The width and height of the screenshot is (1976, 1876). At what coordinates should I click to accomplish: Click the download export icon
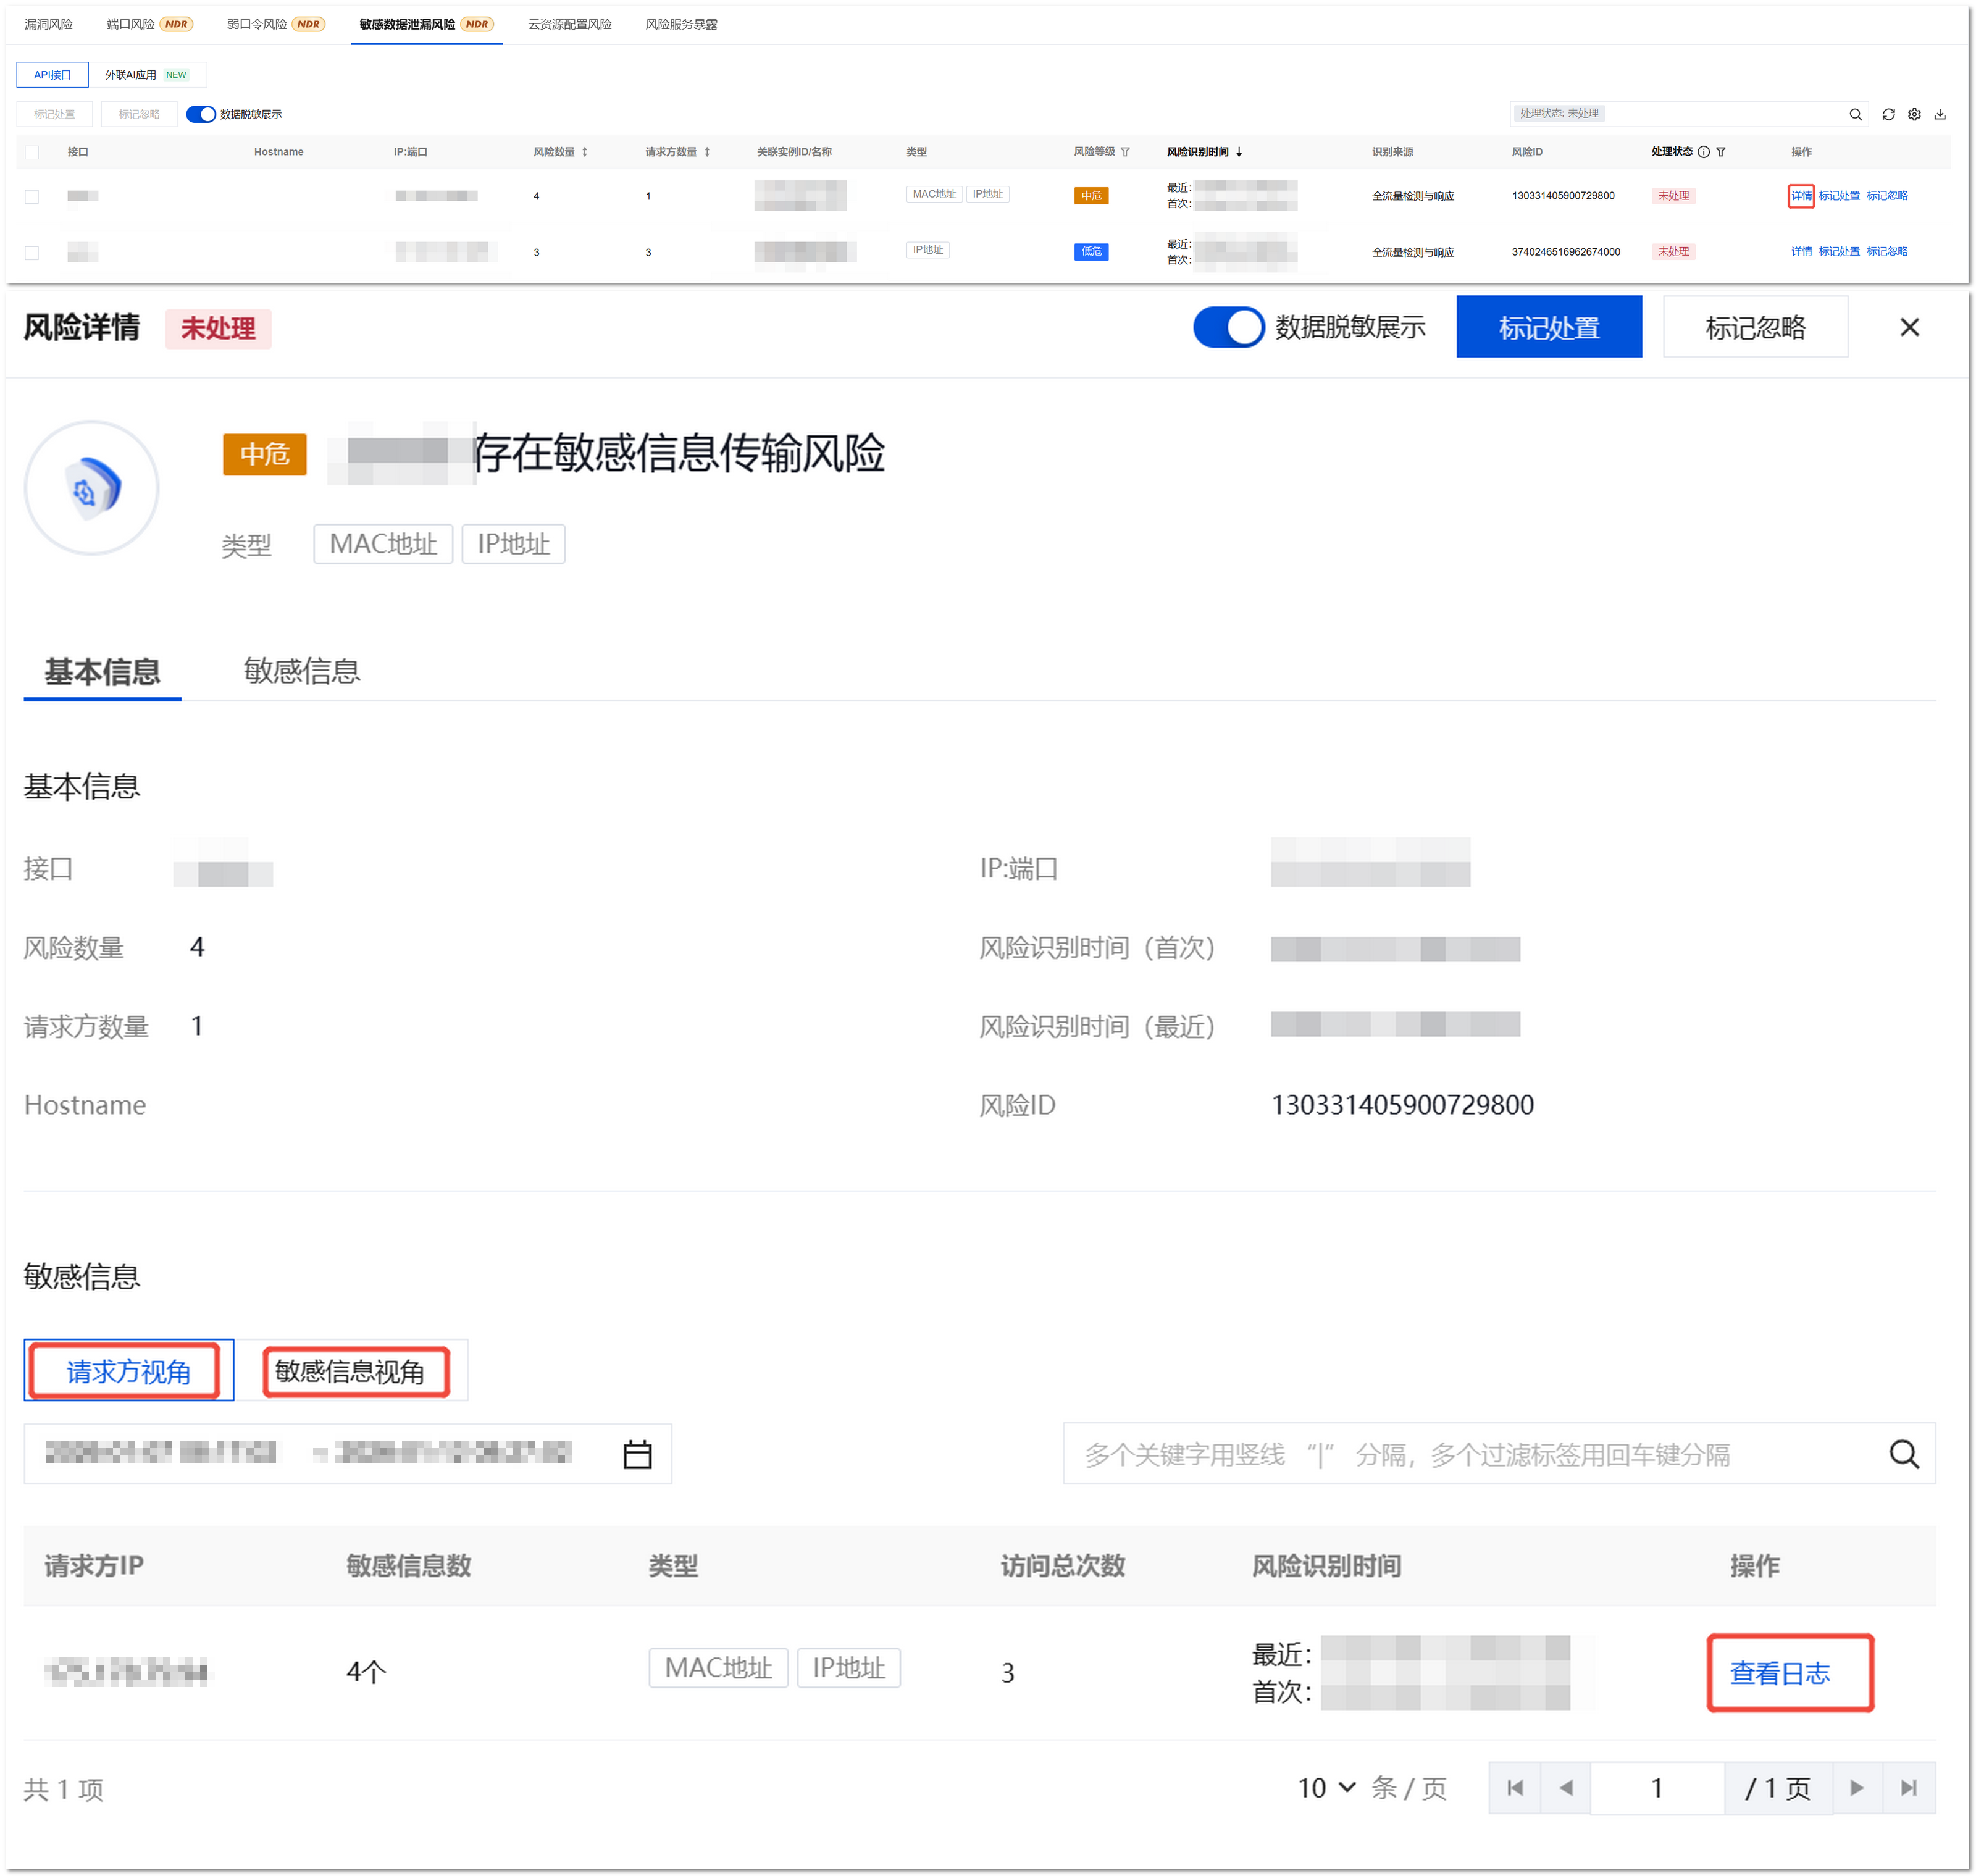(1940, 114)
